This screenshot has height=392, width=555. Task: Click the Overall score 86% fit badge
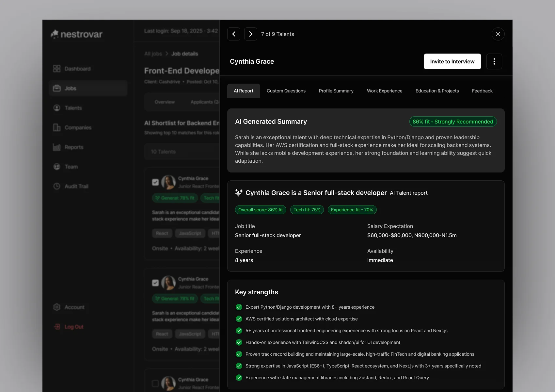[x=261, y=210]
